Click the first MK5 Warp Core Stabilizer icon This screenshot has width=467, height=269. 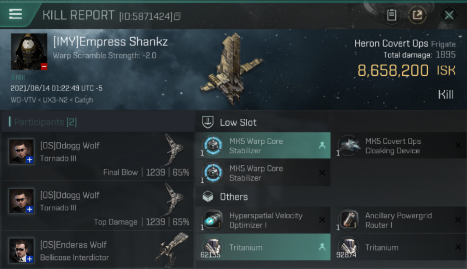pyautogui.click(x=213, y=146)
